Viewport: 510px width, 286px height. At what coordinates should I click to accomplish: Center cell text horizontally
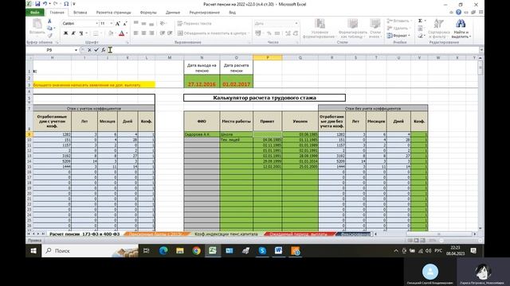pyautogui.click(x=143, y=33)
